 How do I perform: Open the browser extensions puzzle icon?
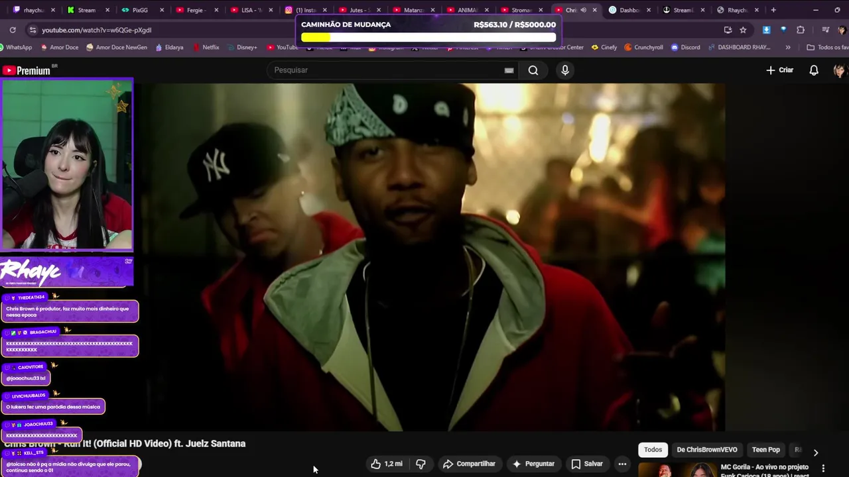tap(801, 30)
